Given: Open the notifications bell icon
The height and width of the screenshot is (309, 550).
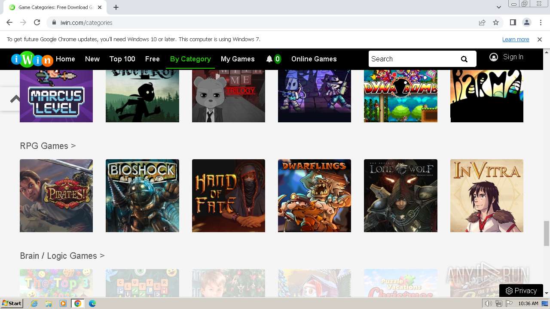Looking at the screenshot, I should click(269, 59).
